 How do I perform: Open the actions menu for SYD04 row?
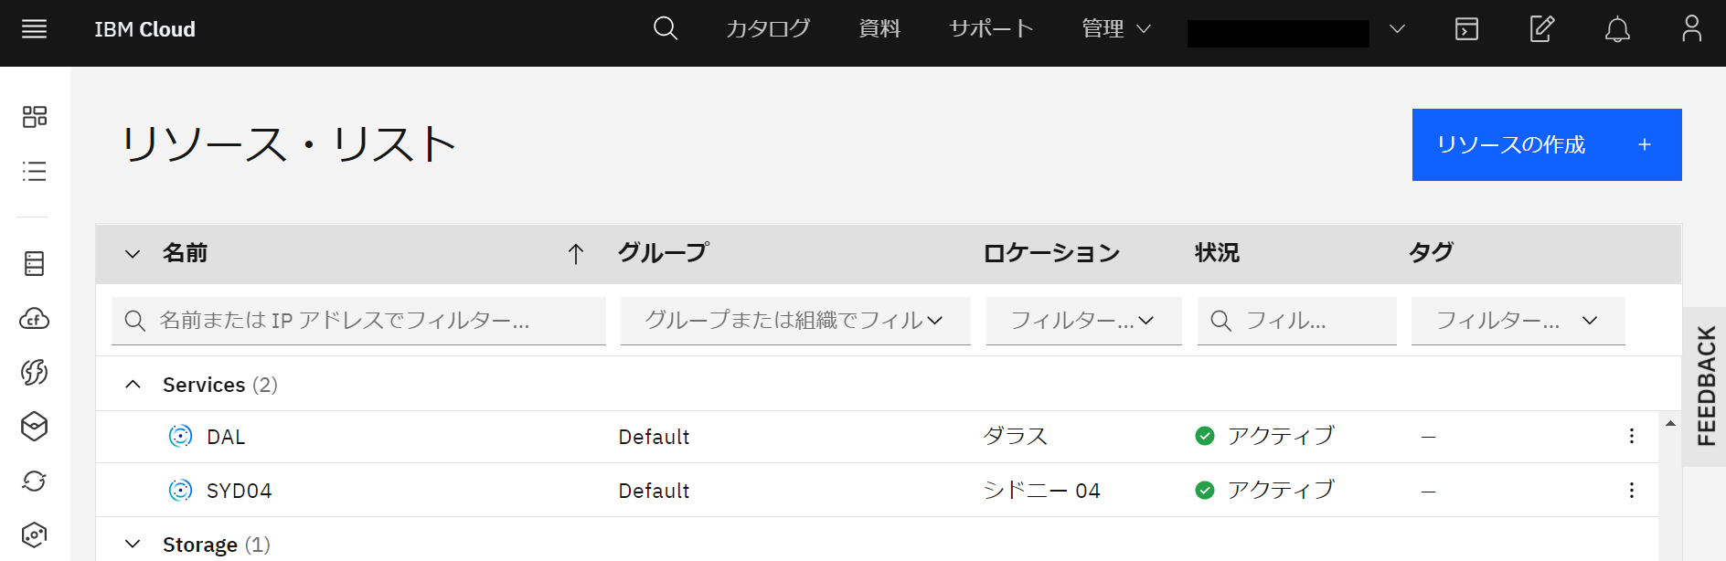(x=1631, y=491)
